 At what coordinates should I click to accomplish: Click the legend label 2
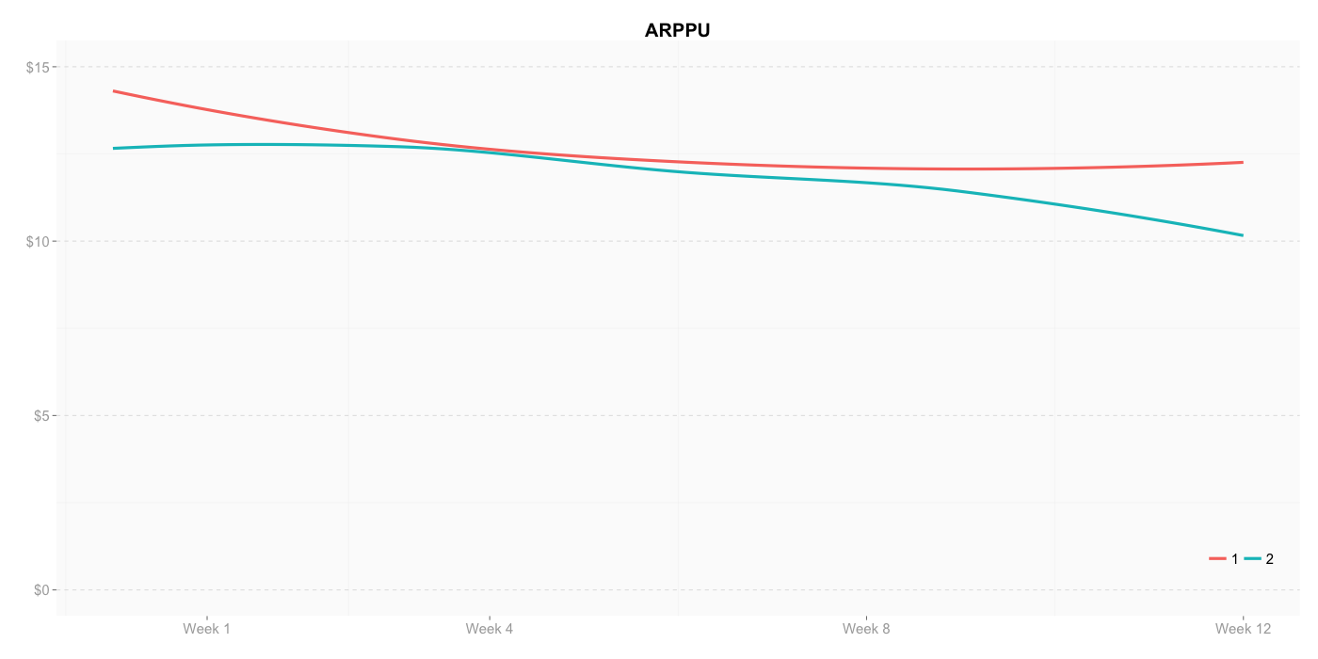click(x=1269, y=559)
